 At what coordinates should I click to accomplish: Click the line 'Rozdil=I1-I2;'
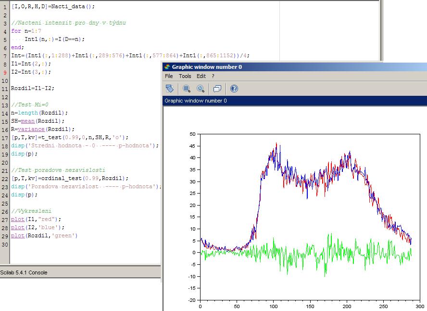click(x=33, y=88)
